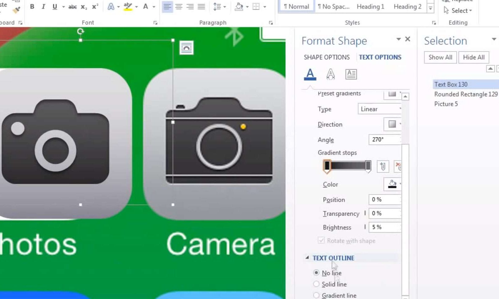Toggle the Rotate with shape checkbox
Image resolution: width=499 pixels, height=299 pixels.
click(x=321, y=240)
